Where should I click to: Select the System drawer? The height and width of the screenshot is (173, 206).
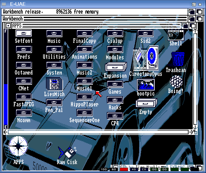[54, 65]
